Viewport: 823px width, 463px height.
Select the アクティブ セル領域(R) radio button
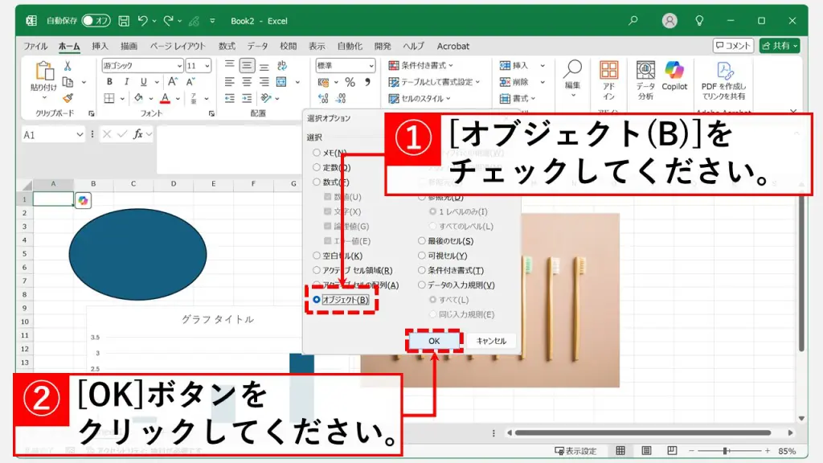317,270
